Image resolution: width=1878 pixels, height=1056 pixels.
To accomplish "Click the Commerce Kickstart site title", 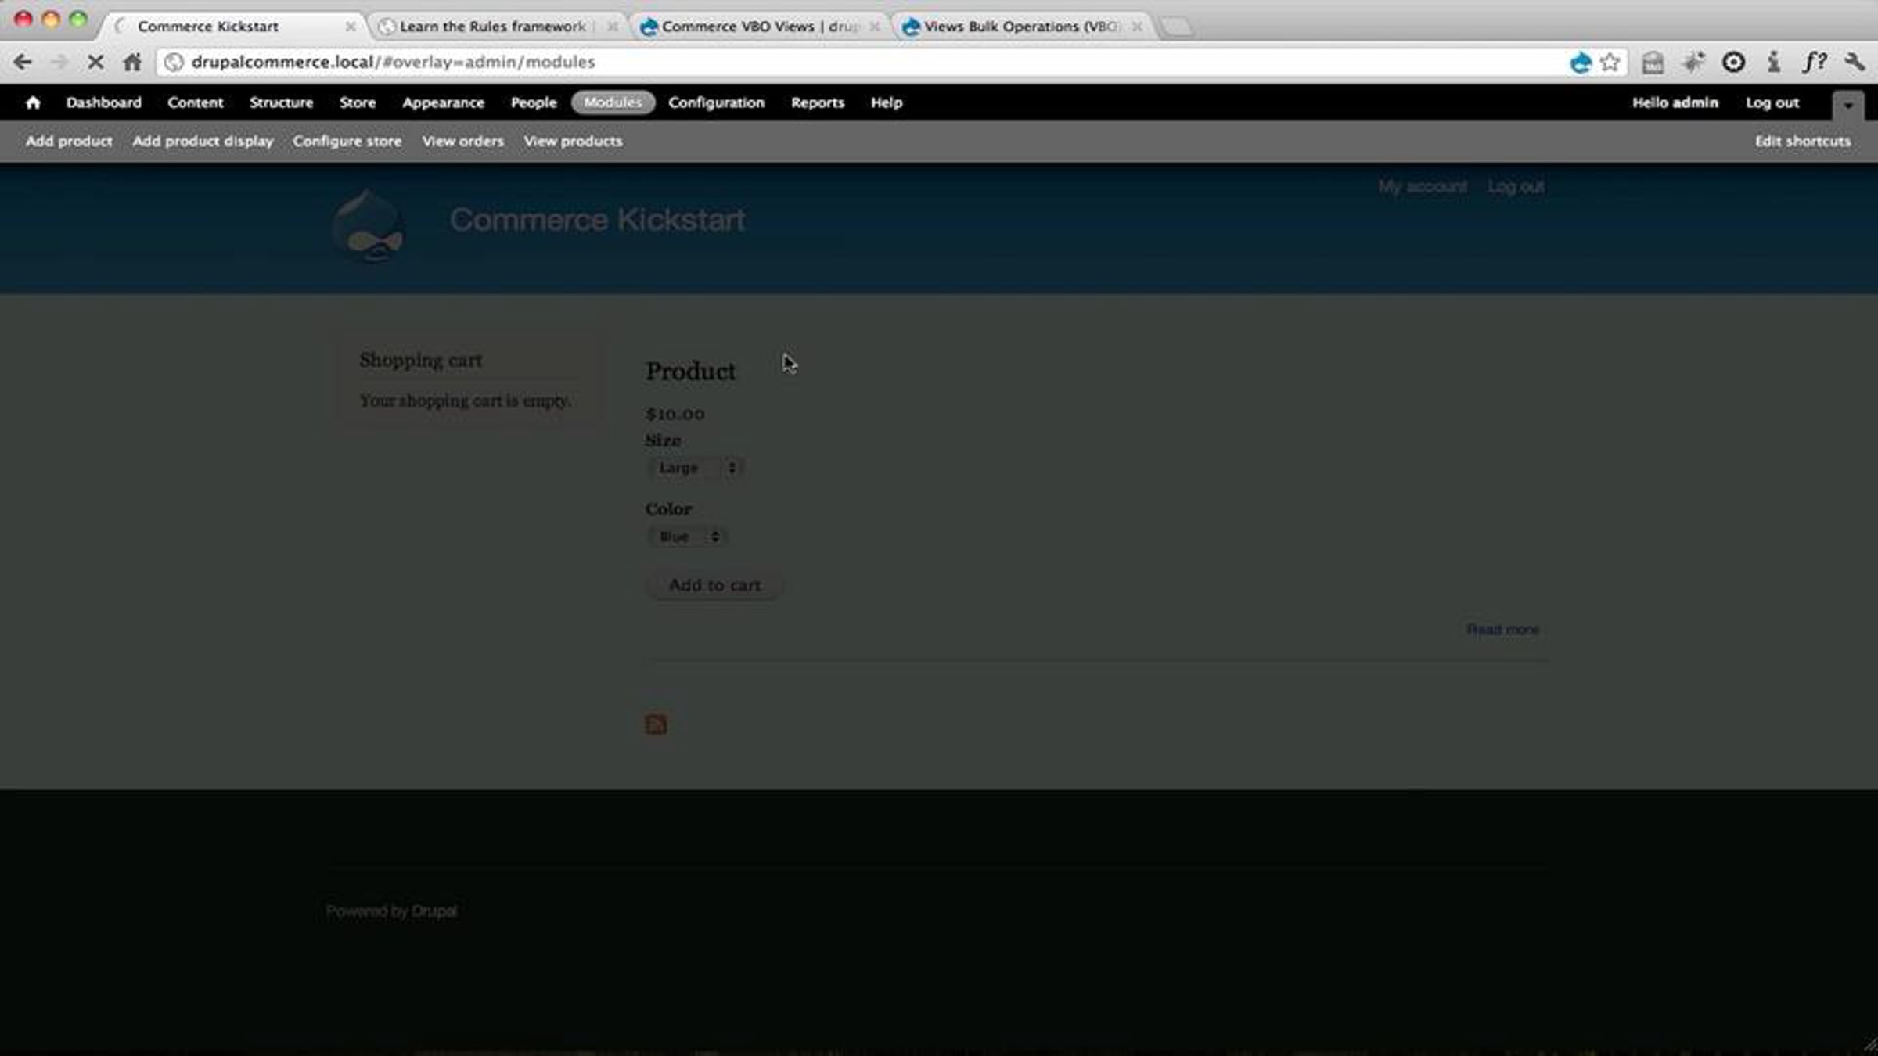I will click(x=597, y=220).
